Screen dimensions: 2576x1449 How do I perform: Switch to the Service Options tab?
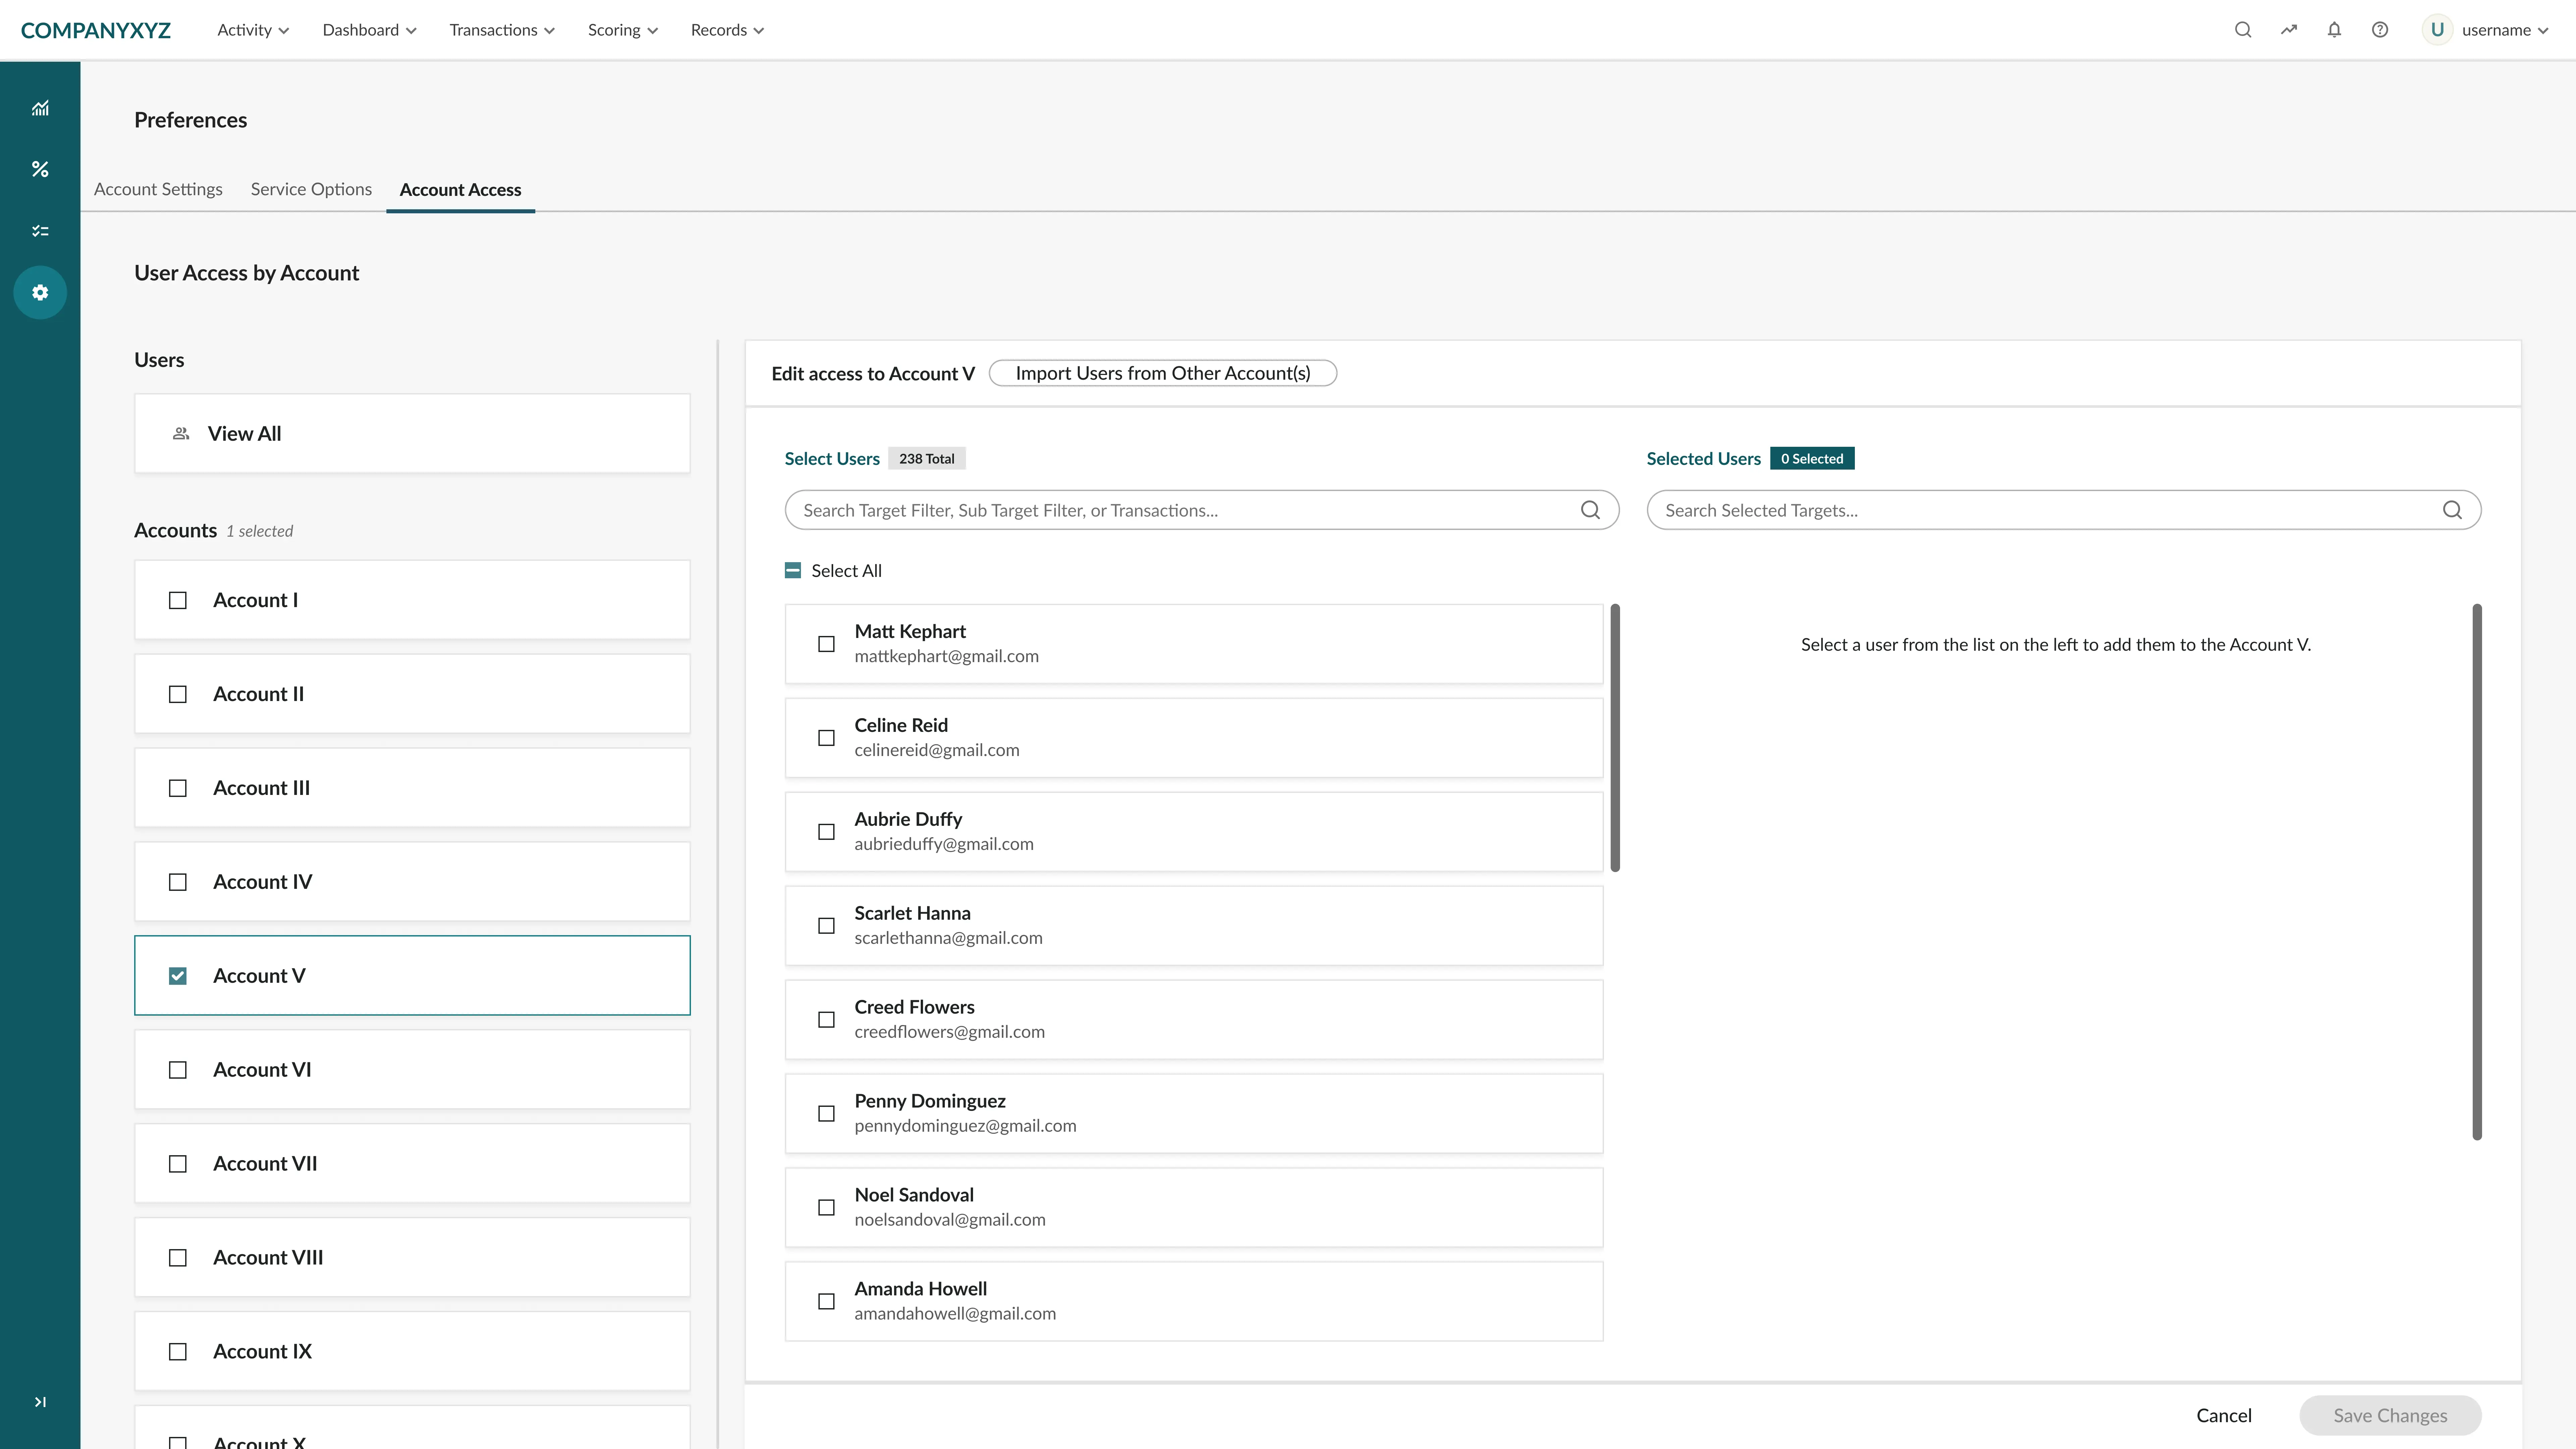click(x=311, y=189)
